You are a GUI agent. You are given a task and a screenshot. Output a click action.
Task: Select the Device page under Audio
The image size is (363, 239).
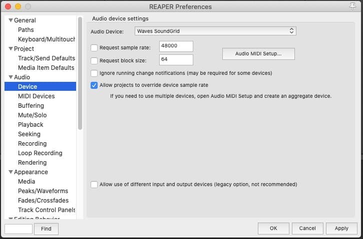coord(40,86)
